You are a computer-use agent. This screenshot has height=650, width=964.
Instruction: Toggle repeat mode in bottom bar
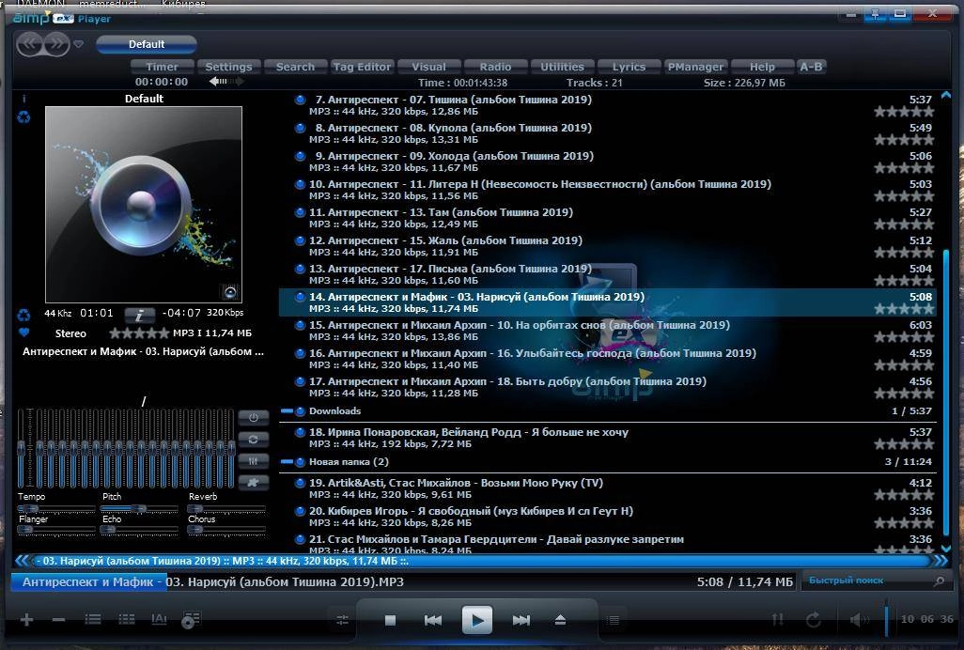(x=814, y=620)
